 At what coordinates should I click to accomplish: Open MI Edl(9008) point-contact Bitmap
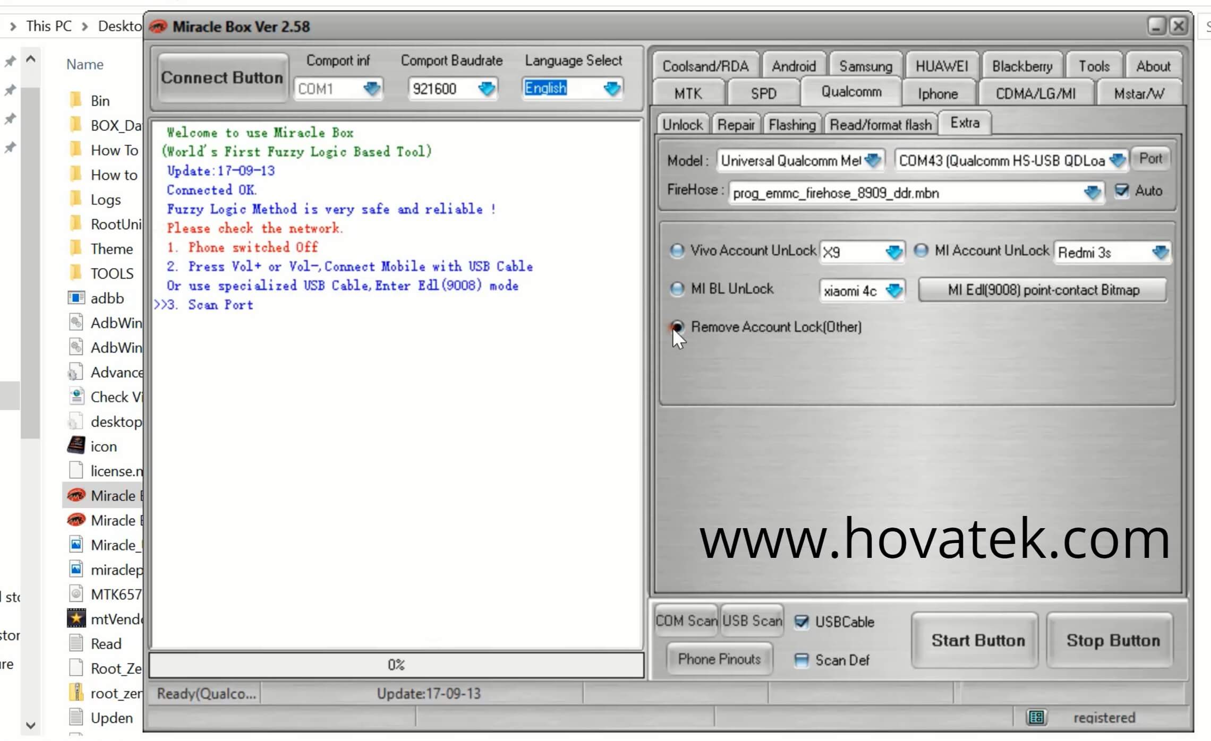1043,290
